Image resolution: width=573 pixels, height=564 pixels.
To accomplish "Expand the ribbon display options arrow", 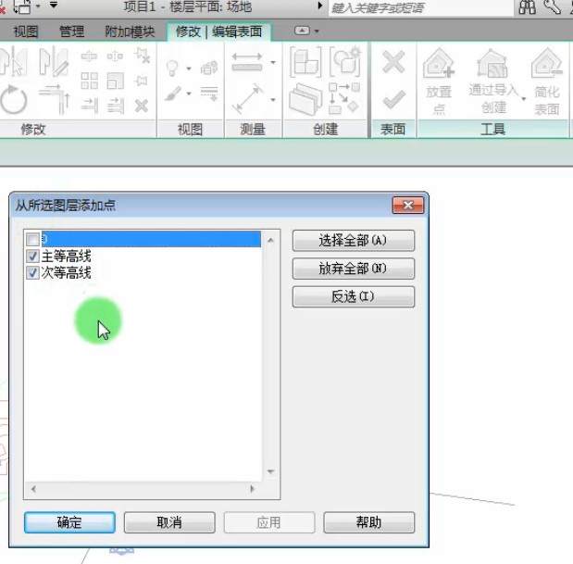I will pyautogui.click(x=317, y=31).
